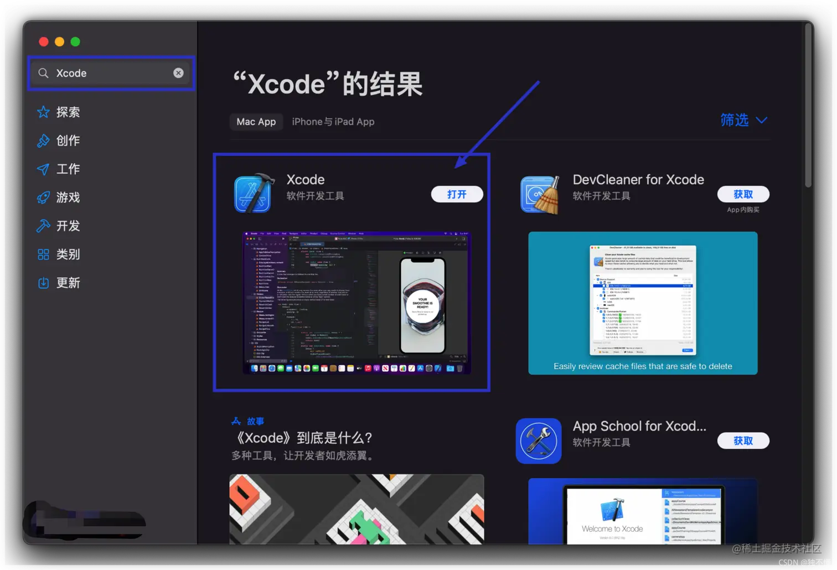
Task: Click the chevron next to 筛选
Action: (x=762, y=120)
